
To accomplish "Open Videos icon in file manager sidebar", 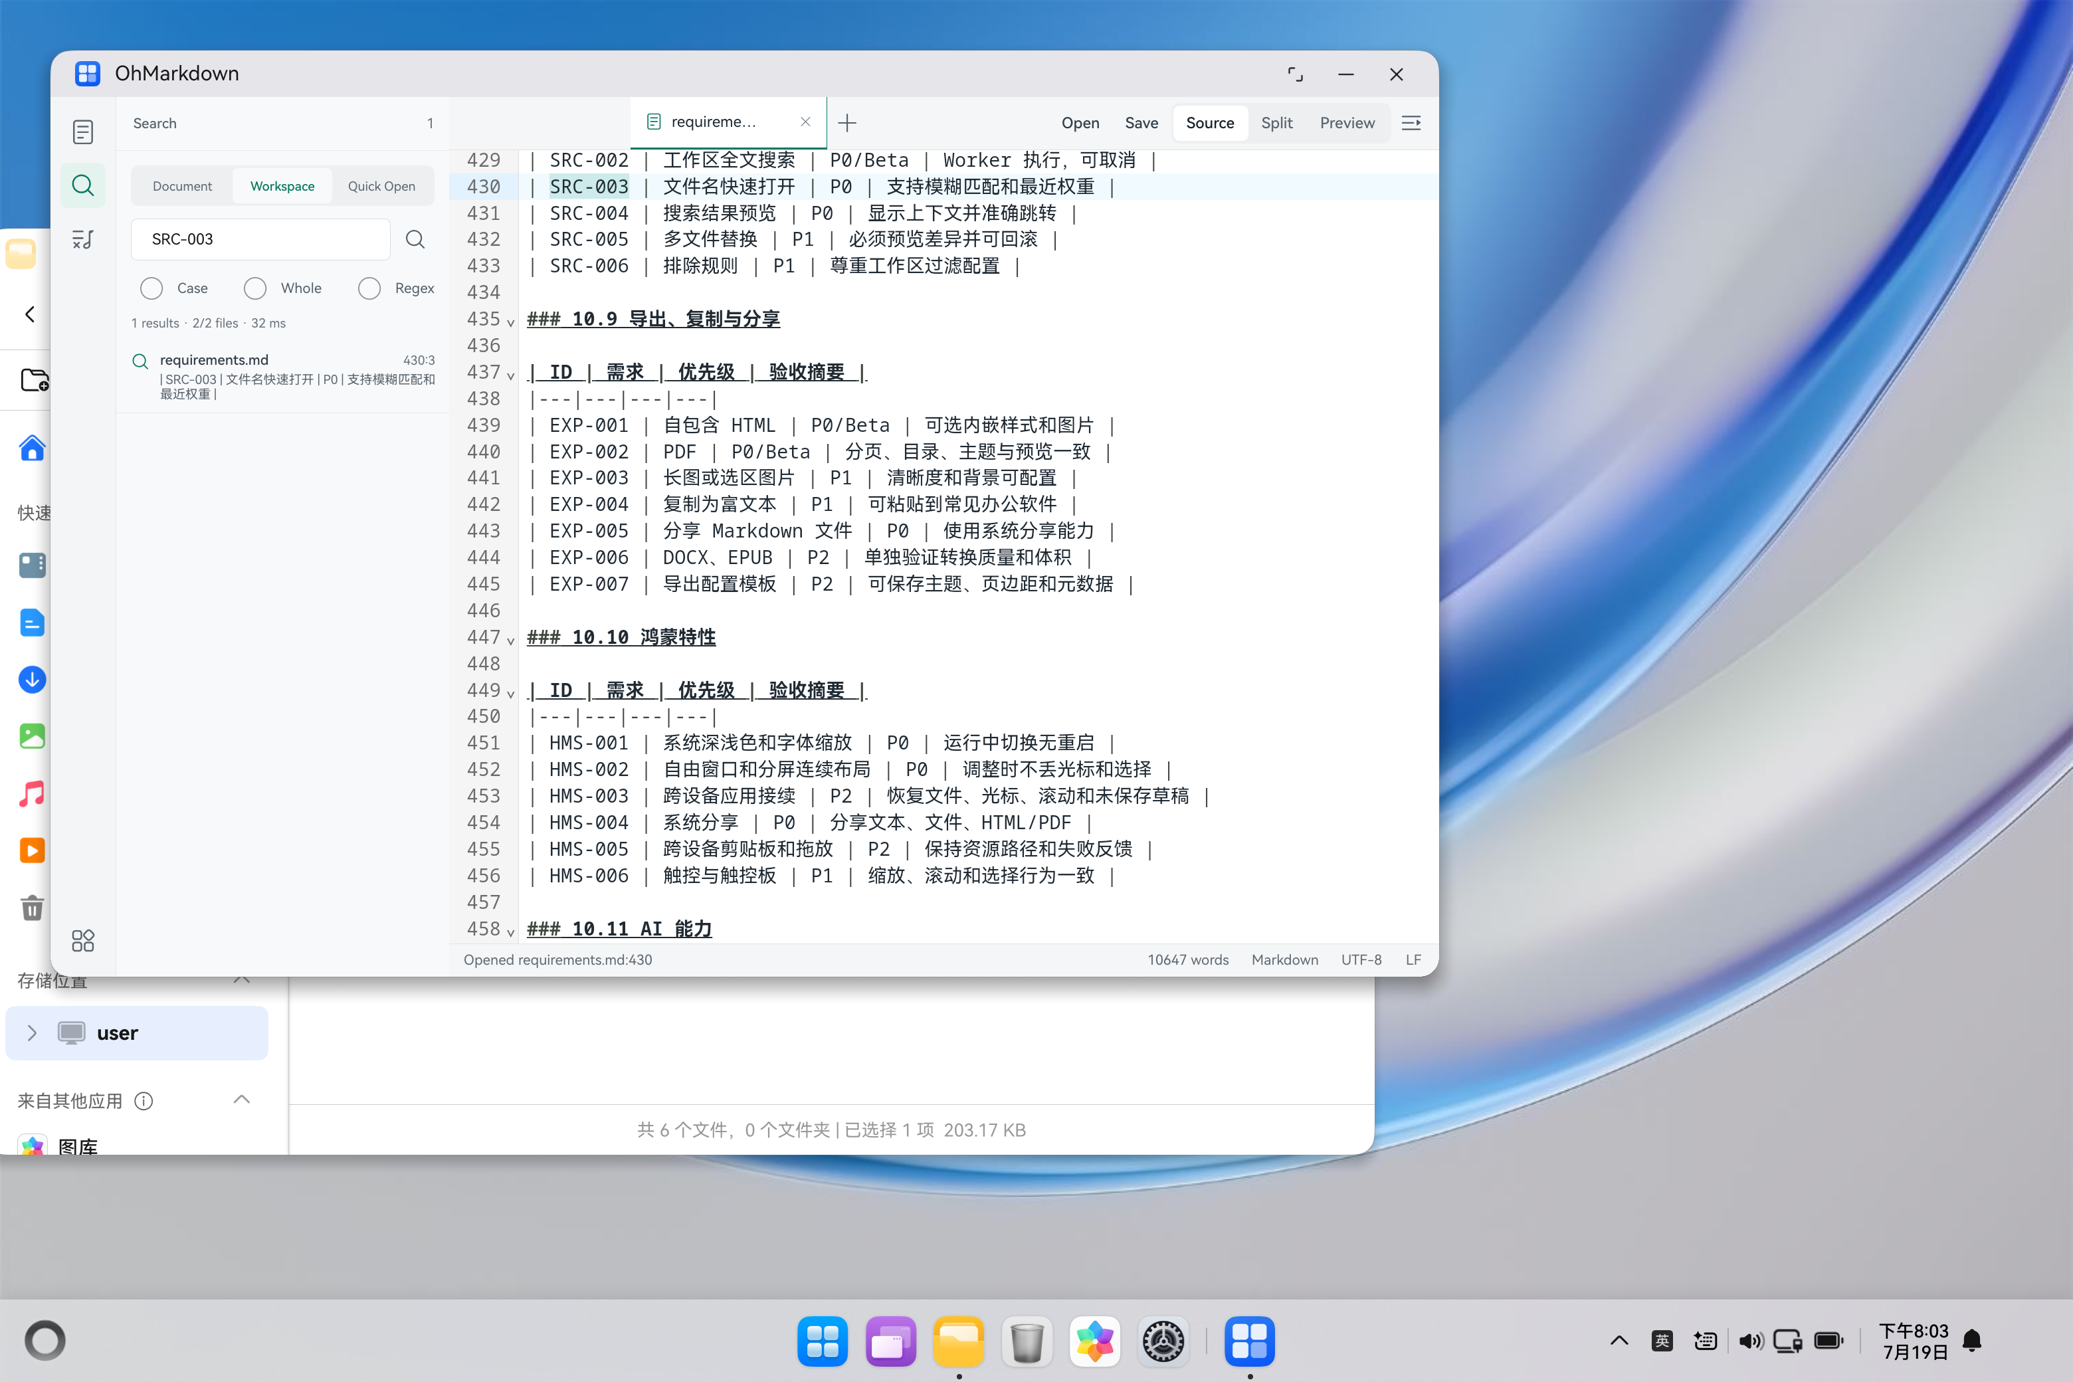I will pyautogui.click(x=32, y=850).
